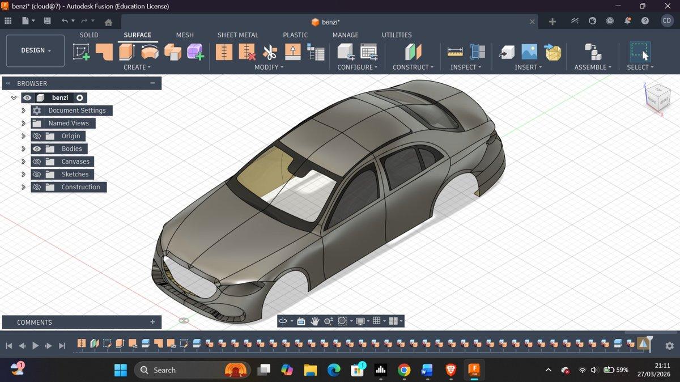This screenshot has height=382, width=680.
Task: Open the job status clock icon
Action: [x=610, y=21]
